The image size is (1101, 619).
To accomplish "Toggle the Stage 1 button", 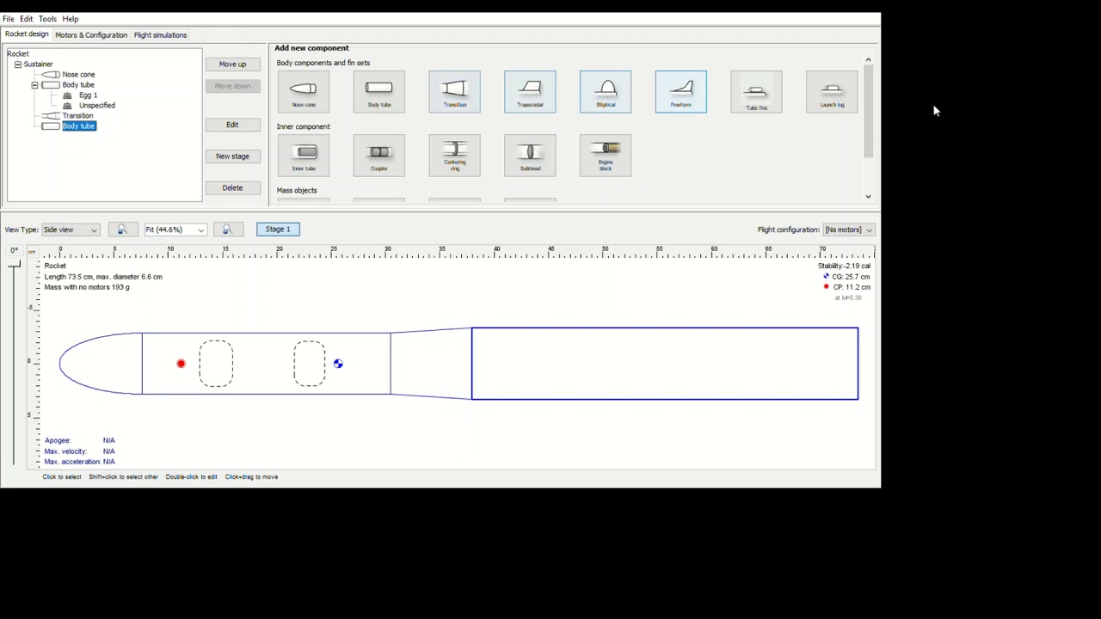I will 278,230.
